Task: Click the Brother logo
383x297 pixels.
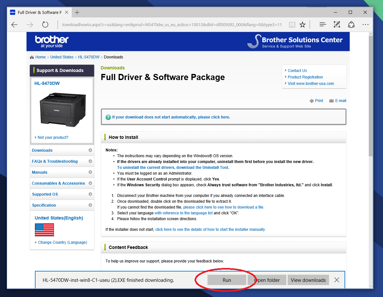Action: point(51,42)
